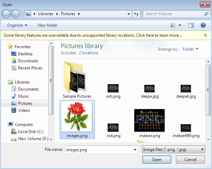Open the Videos library
Image resolution: width=212 pixels, height=169 pixels.
(x=21, y=110)
